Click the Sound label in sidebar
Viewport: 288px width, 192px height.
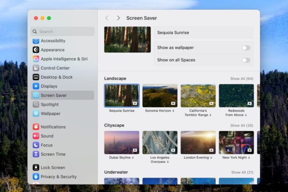click(47, 136)
